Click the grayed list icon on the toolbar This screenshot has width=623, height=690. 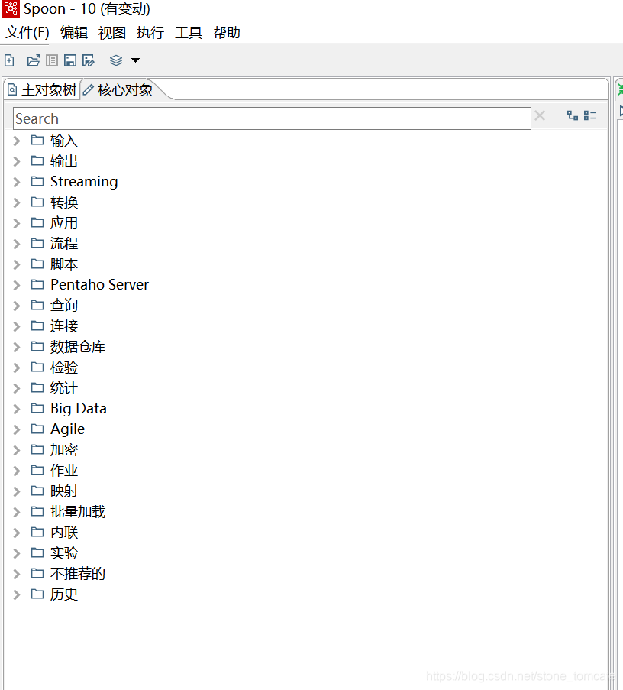(51, 60)
